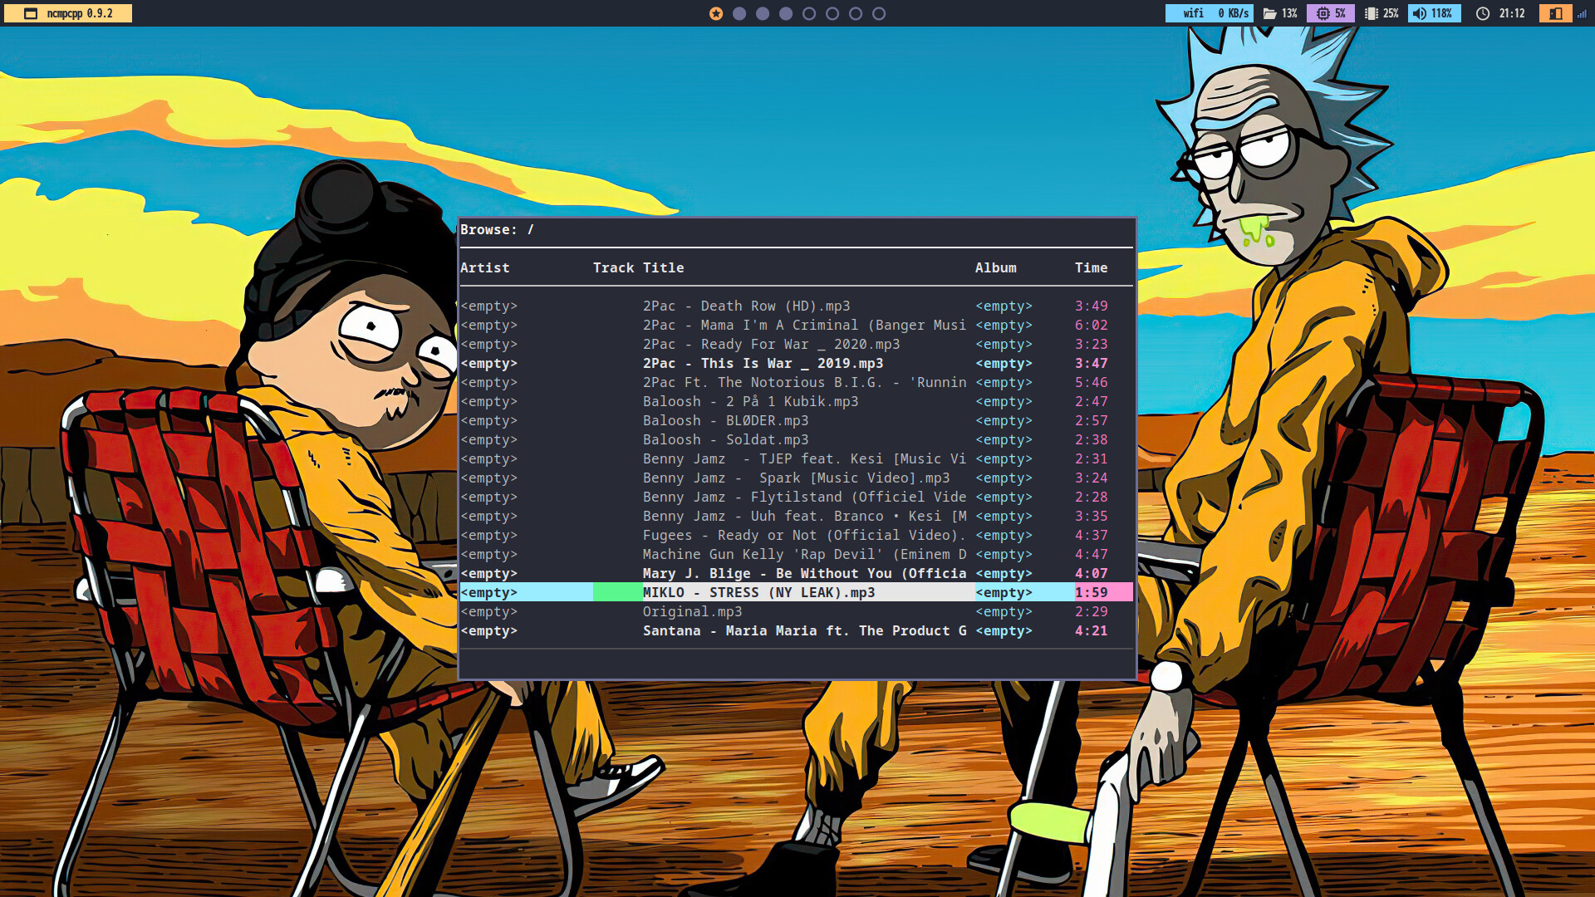This screenshot has height=897, width=1595.
Task: Switch to the second workspace dot
Action: 739,13
